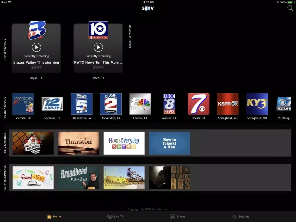Play the Brazos Valley This Morning stream
The image size is (296, 222).
click(36, 47)
